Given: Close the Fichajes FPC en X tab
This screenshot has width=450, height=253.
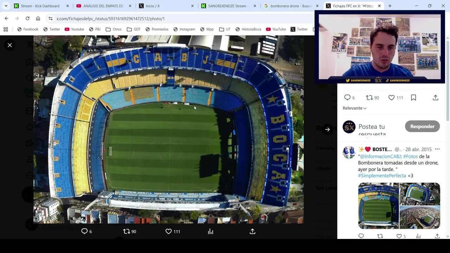Looking at the screenshot, I should (x=379, y=6).
